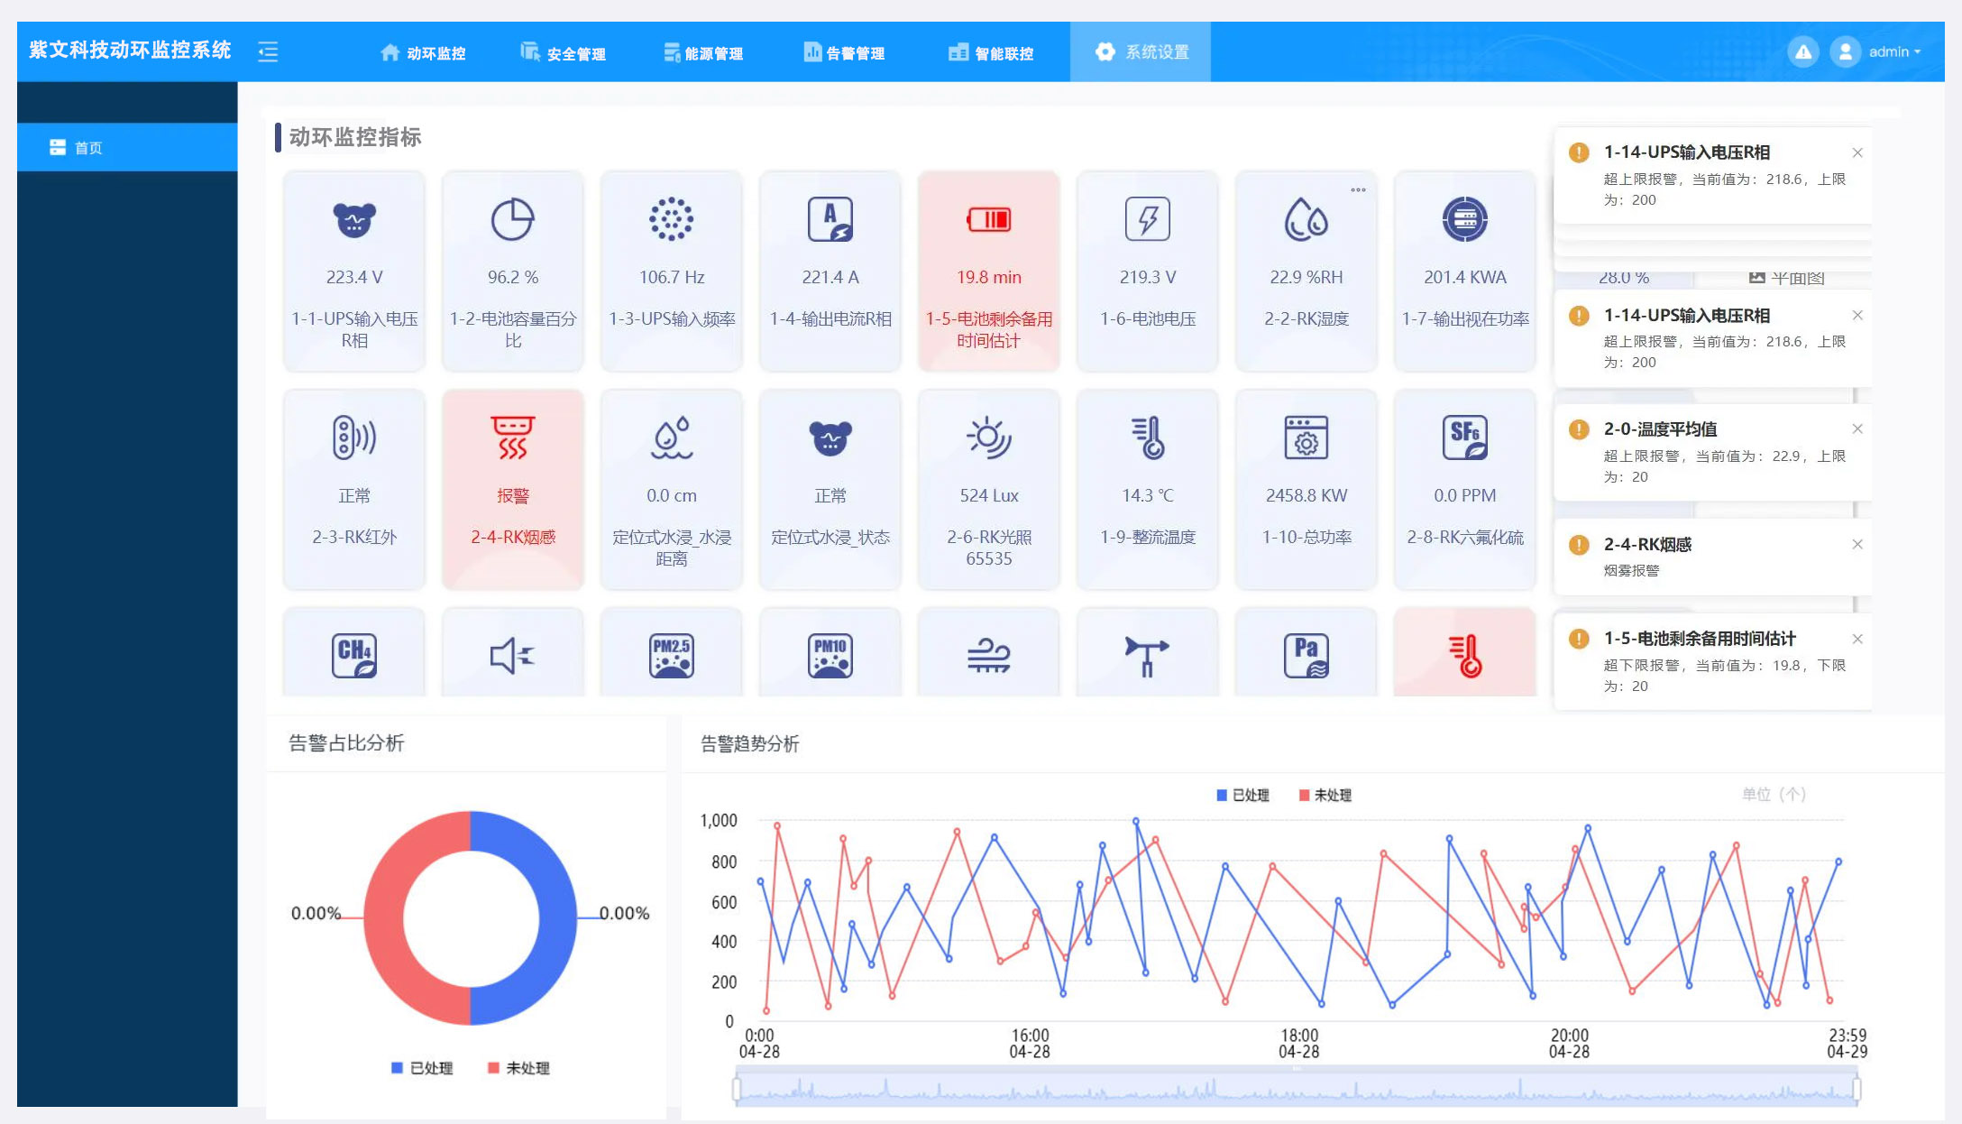Toggle 未处理 legend in trend chart
This screenshot has height=1124, width=1962.
point(1324,795)
